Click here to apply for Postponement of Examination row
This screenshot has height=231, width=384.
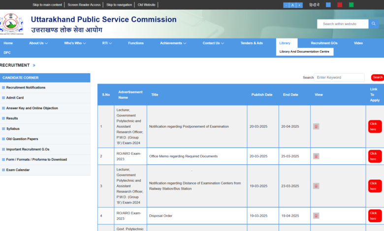375,126
